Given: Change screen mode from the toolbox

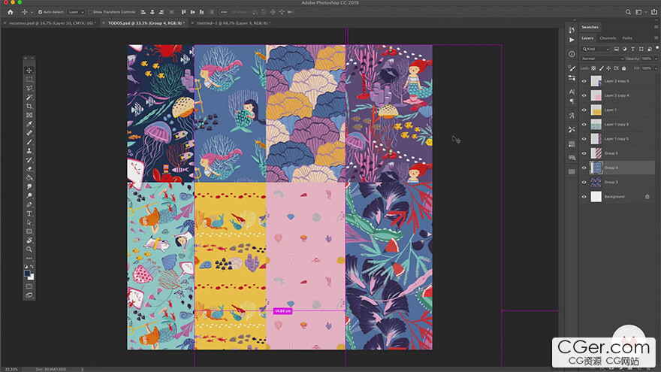Looking at the screenshot, I should coord(29,295).
